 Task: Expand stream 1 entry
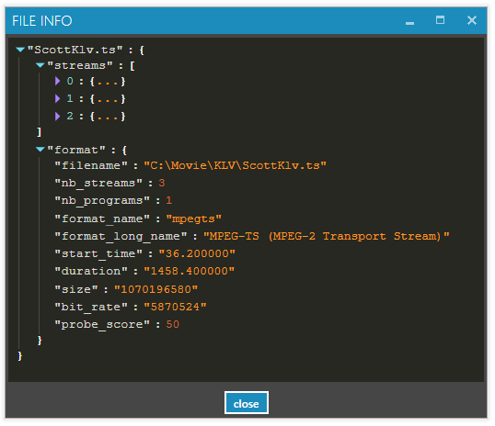(57, 98)
